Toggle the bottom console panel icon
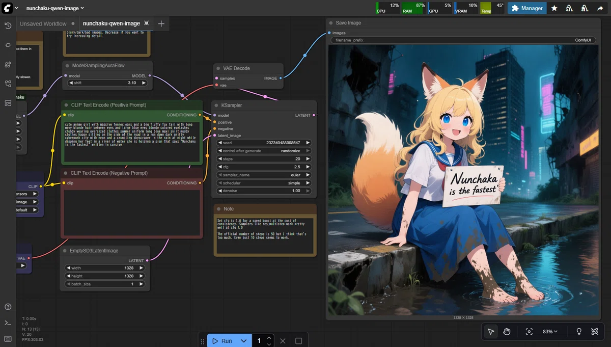This screenshot has width=611, height=347. click(x=8, y=323)
